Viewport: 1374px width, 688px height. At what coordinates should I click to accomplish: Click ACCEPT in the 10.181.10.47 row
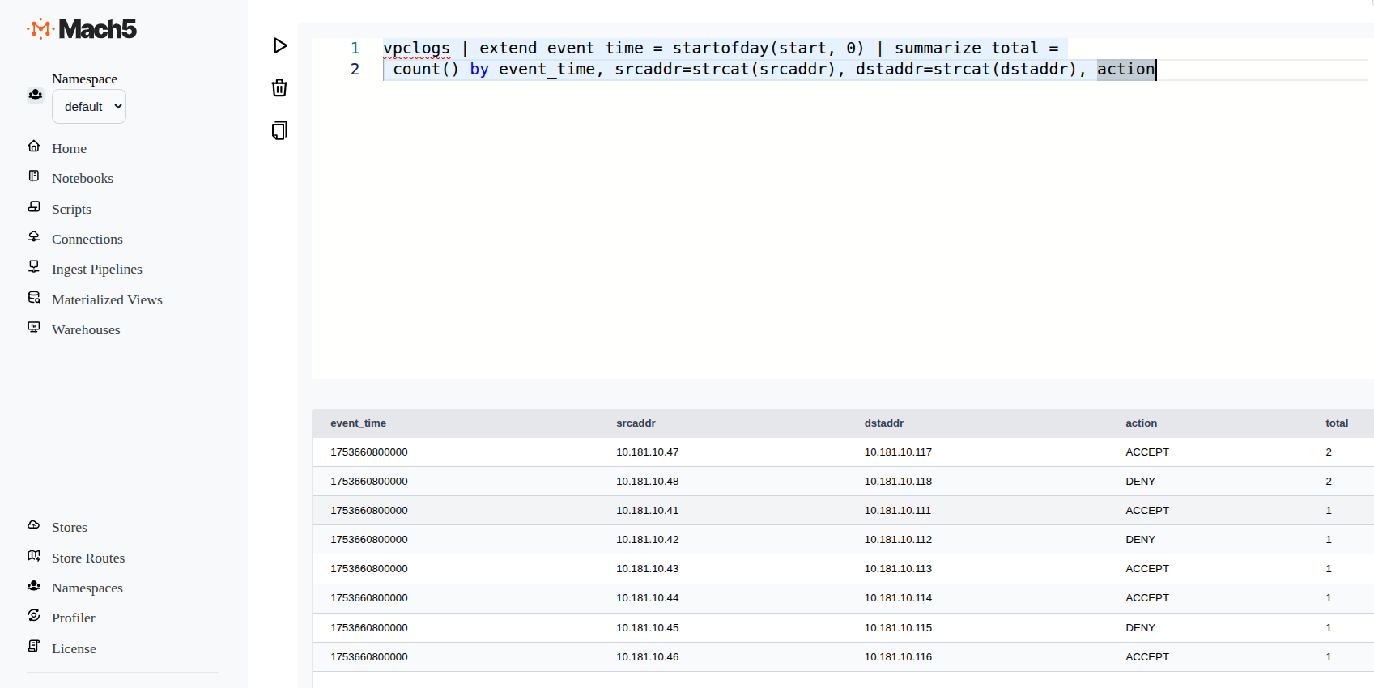(1147, 452)
